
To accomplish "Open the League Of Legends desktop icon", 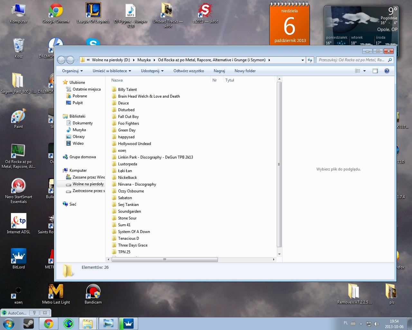I will coord(93,13).
